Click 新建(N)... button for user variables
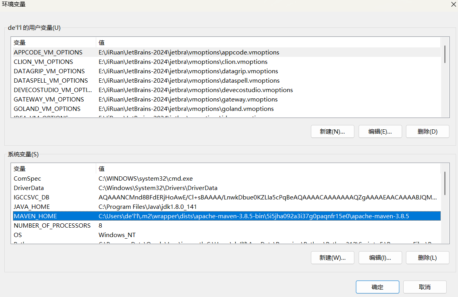Screen dimensions: 458x297 click(332, 132)
